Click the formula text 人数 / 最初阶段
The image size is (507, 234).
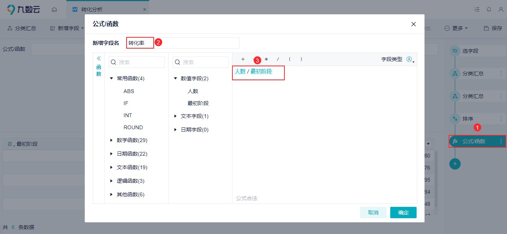pos(253,71)
